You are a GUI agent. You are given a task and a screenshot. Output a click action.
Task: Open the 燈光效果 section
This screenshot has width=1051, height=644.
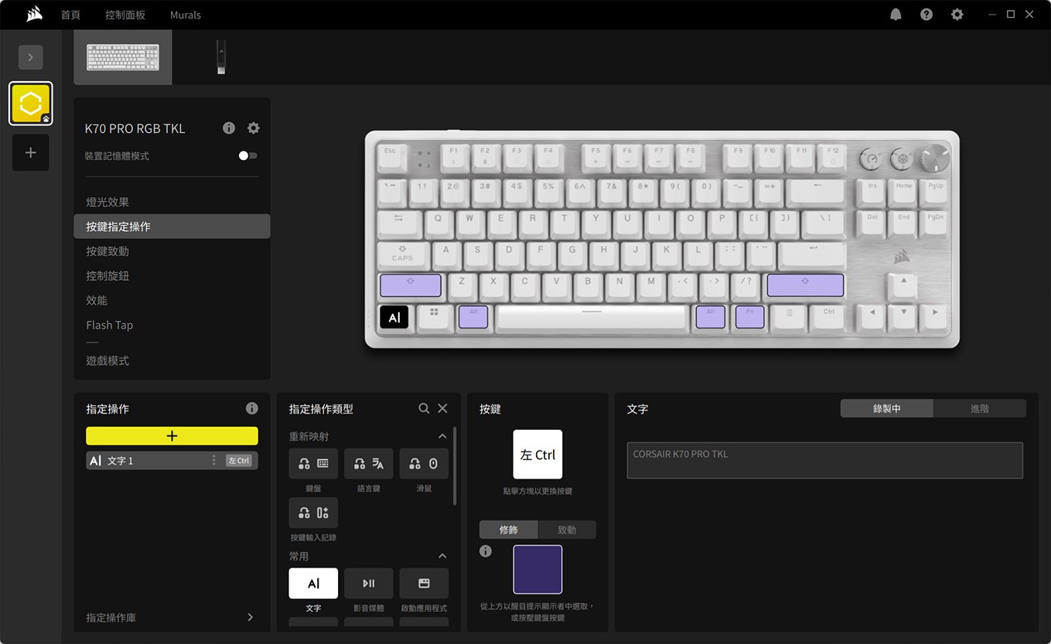tap(172, 202)
